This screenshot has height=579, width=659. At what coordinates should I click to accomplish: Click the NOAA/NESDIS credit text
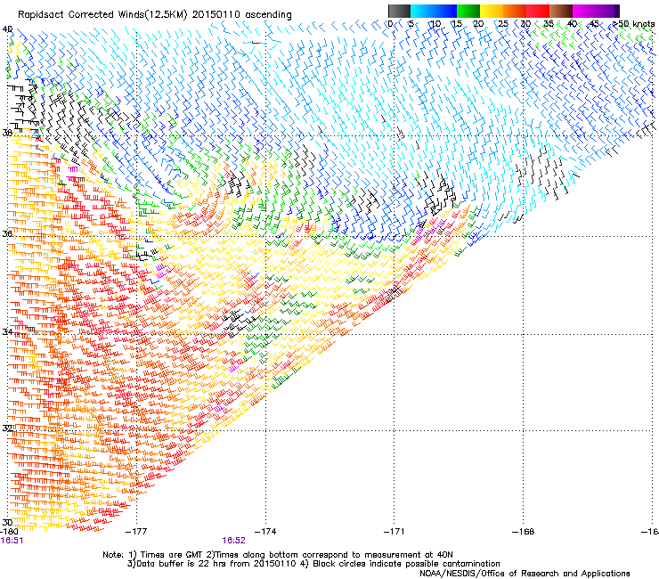point(525,574)
